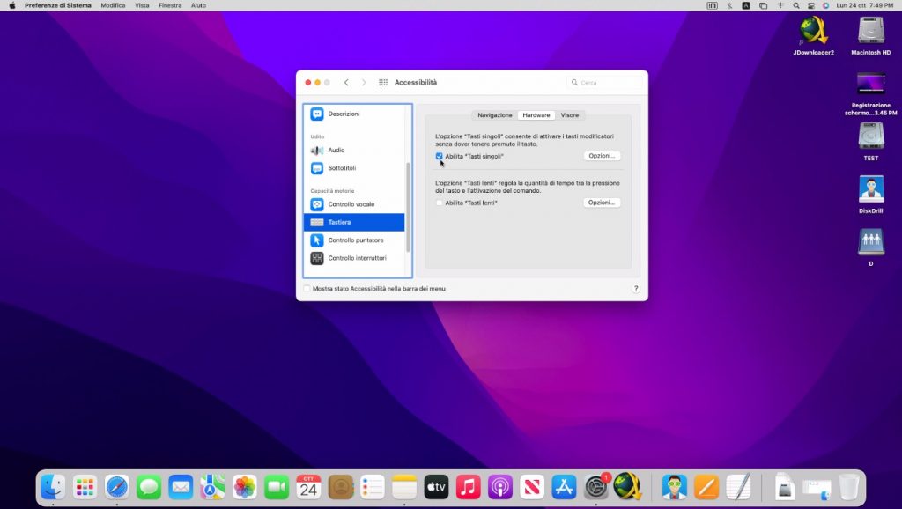Viewport: 902px width, 509px height.
Task: Open Controllo vocale settings
Action: tap(351, 204)
